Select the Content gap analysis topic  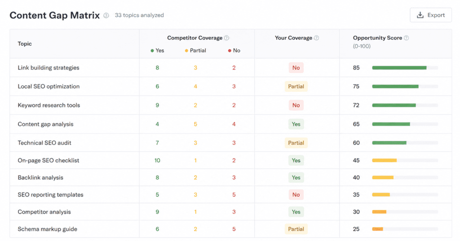point(45,124)
